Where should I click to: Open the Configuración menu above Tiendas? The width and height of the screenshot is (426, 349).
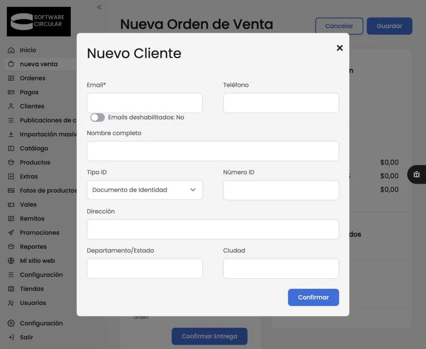(x=41, y=275)
